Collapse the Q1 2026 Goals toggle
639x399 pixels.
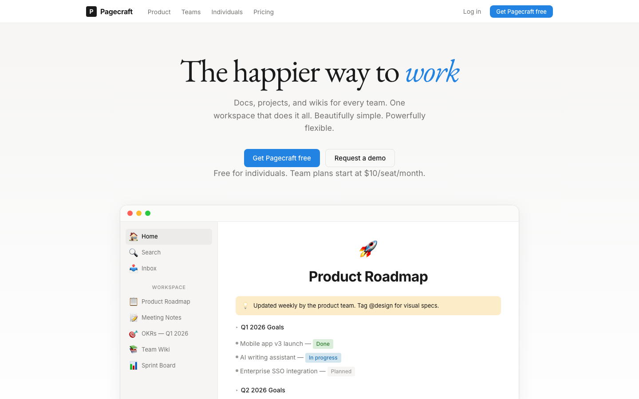point(237,328)
